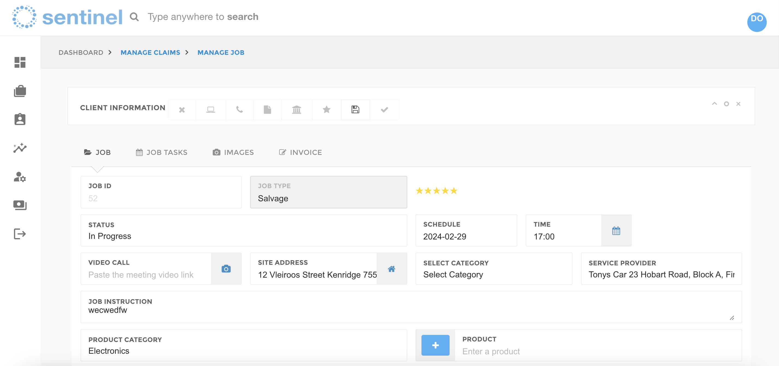This screenshot has height=366, width=779.
Task: Switch to the Invoice tab
Action: pyautogui.click(x=300, y=152)
